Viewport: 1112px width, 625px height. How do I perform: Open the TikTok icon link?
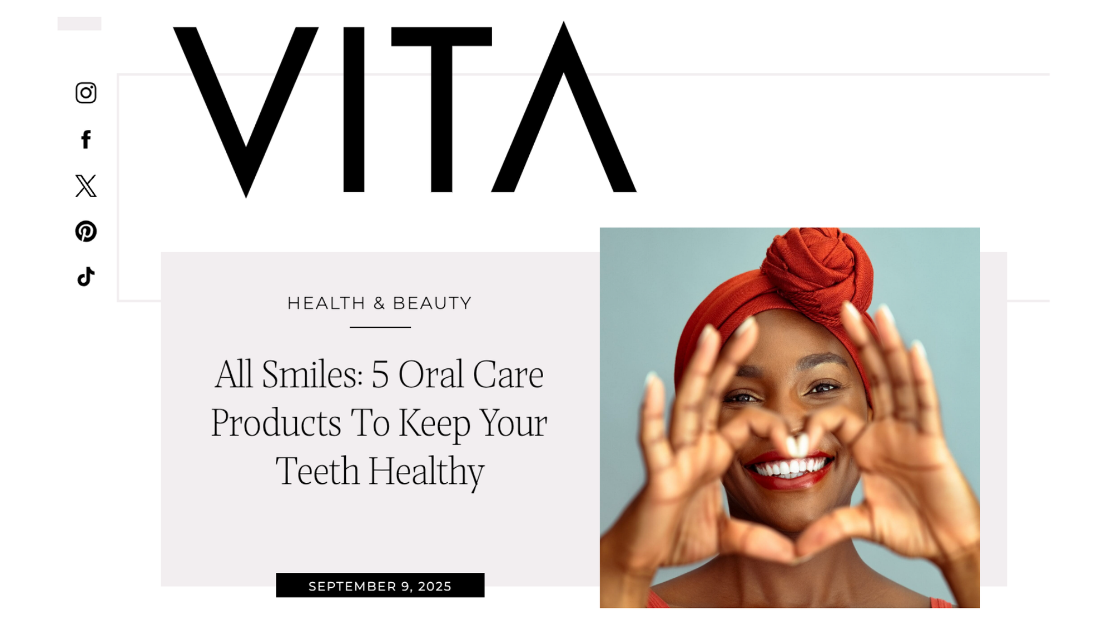[x=86, y=277]
